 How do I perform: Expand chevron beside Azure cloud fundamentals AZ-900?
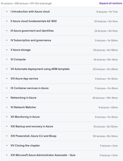point(7,21)
